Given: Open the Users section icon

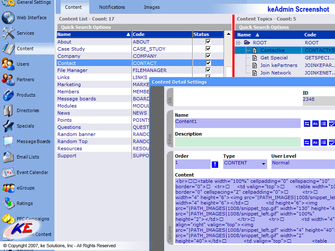Looking at the screenshot, I should 8,64.
